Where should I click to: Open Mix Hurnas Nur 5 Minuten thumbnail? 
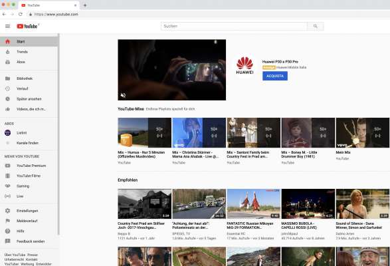pos(145,133)
